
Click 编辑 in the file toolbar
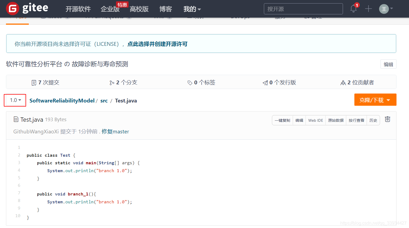point(299,120)
